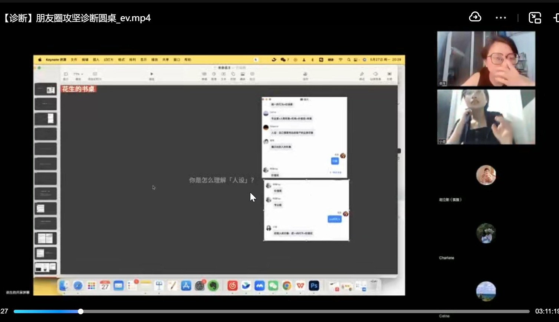This screenshot has width=559, height=322.
Task: Open the 播放 menu in the menu bar
Action: pos(155,59)
